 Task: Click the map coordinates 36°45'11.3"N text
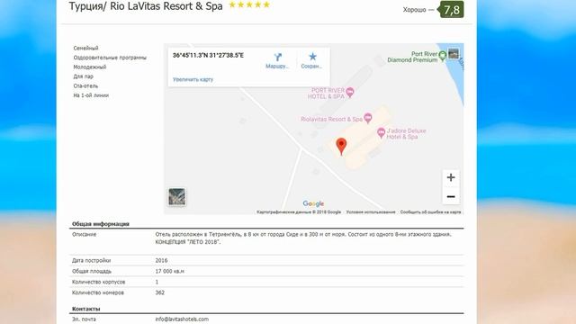208,55
